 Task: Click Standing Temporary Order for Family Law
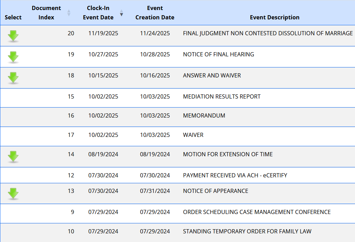[247, 232]
